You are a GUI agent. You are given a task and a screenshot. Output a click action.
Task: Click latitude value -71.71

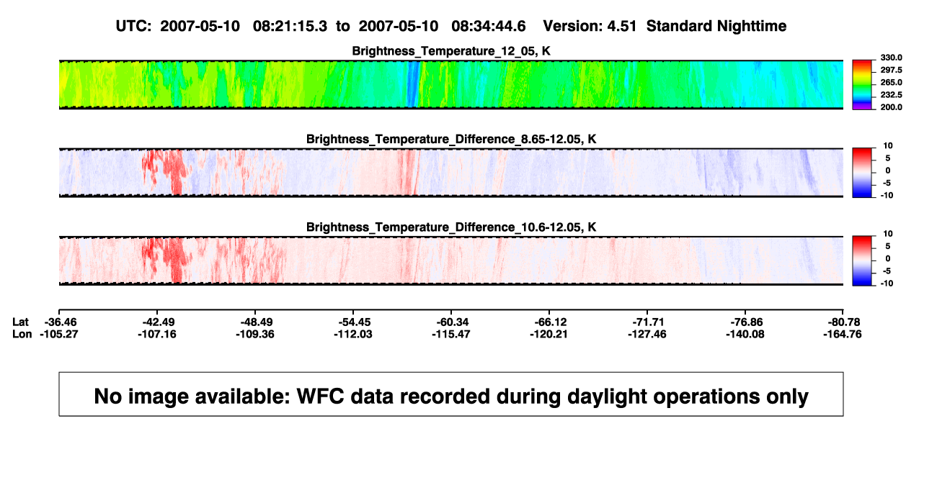tap(648, 322)
